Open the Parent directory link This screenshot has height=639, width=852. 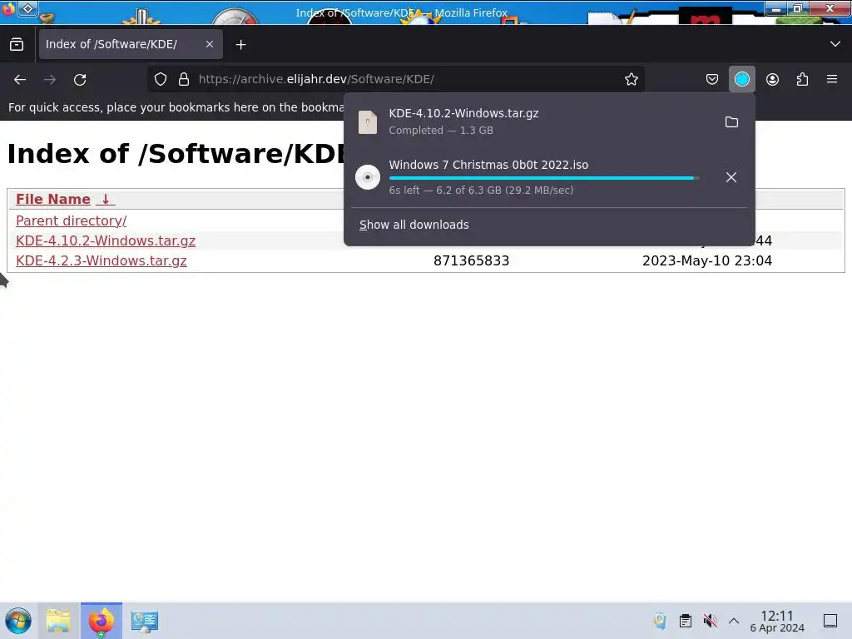pyautogui.click(x=72, y=220)
